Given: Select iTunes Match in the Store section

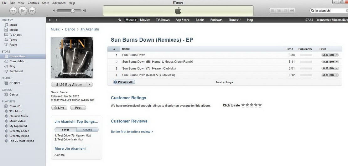Looking at the screenshot, I should tap(18, 61).
